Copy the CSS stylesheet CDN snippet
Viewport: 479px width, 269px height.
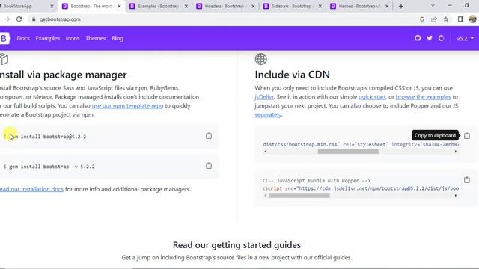pyautogui.click(x=467, y=136)
